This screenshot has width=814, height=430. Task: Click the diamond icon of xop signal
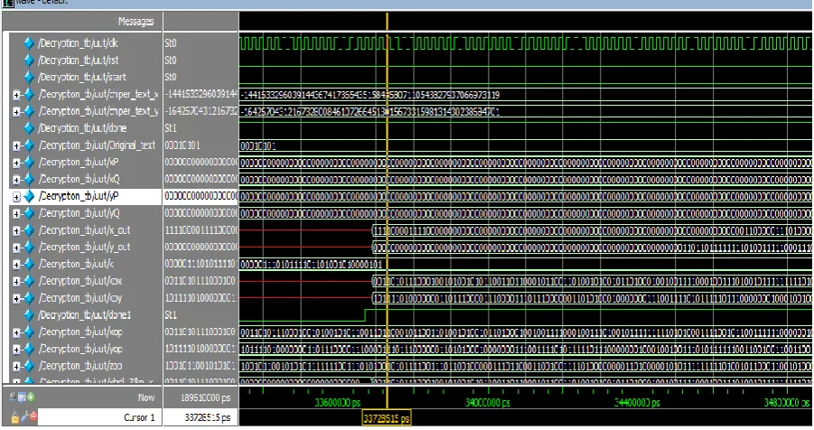tap(29, 332)
